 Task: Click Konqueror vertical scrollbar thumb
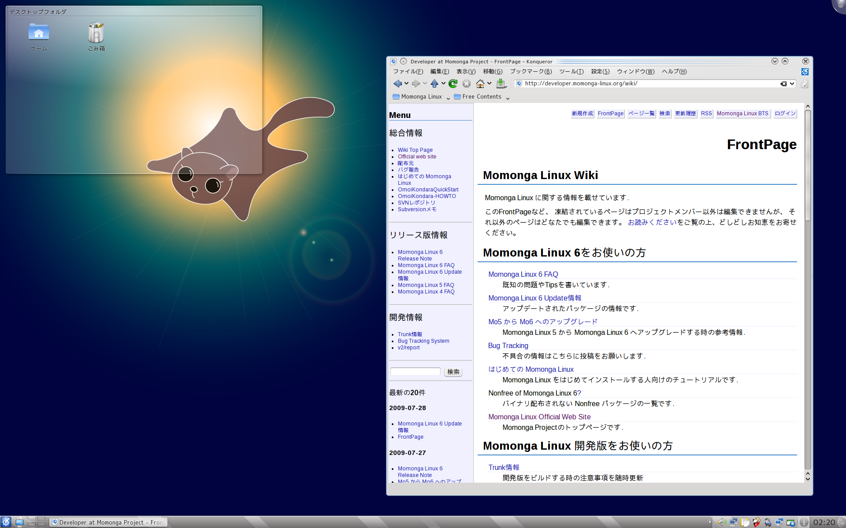[808, 165]
